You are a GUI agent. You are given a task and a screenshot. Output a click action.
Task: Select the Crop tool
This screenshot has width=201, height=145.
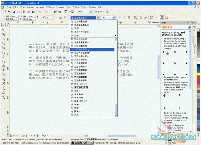point(4,34)
